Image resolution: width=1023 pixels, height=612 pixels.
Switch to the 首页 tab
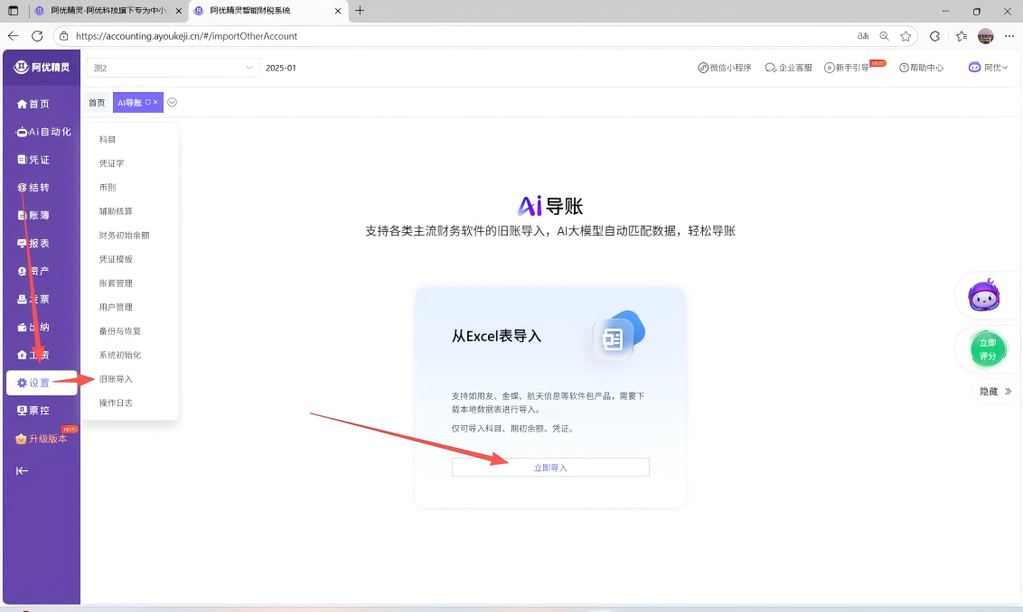(x=97, y=103)
